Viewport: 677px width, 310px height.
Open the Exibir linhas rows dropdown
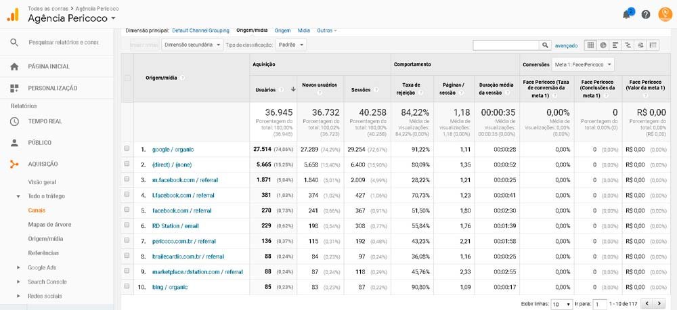point(562,305)
